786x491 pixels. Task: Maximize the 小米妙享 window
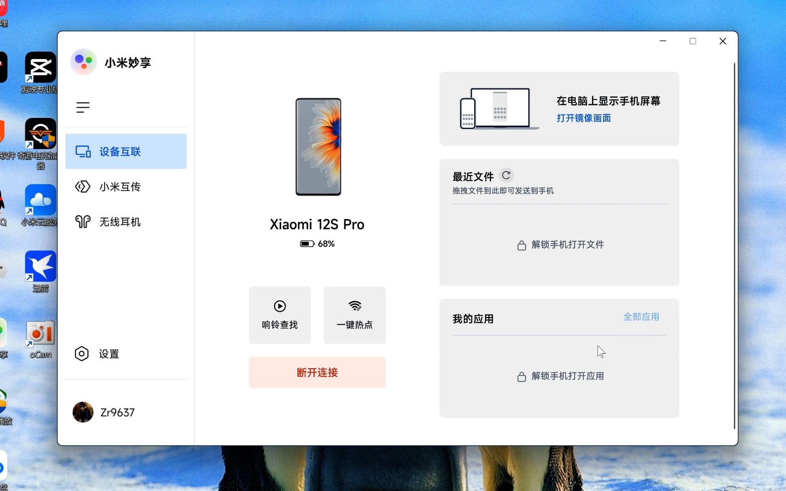tap(693, 41)
